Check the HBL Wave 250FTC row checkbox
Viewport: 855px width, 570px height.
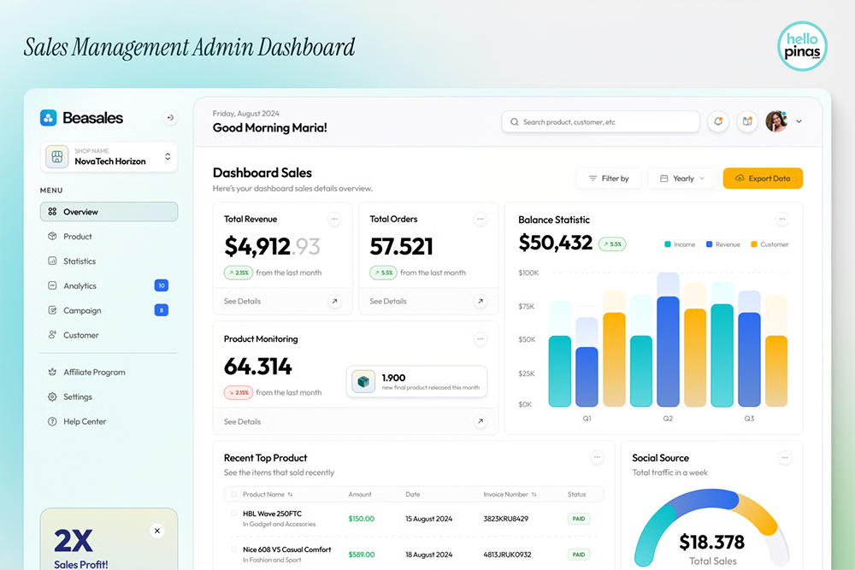coord(233,514)
